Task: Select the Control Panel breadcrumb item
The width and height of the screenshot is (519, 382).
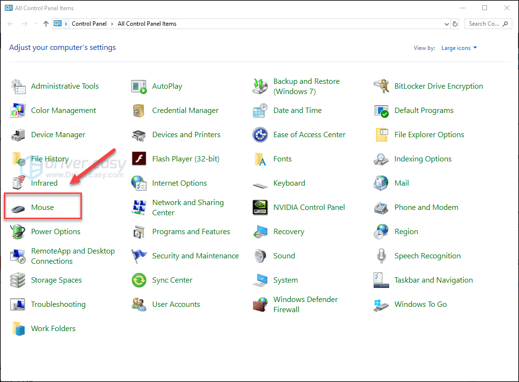Action: (89, 23)
